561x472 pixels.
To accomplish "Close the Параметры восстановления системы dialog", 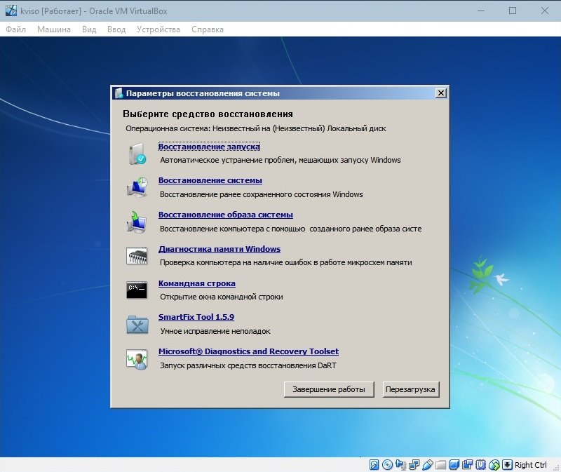I will pyautogui.click(x=440, y=93).
